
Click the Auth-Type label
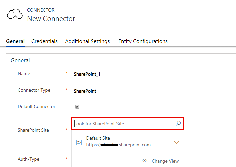tap(28, 159)
